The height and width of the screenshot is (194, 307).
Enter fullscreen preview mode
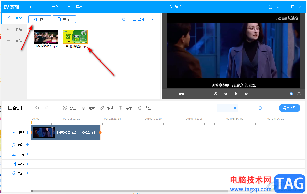click(x=299, y=94)
